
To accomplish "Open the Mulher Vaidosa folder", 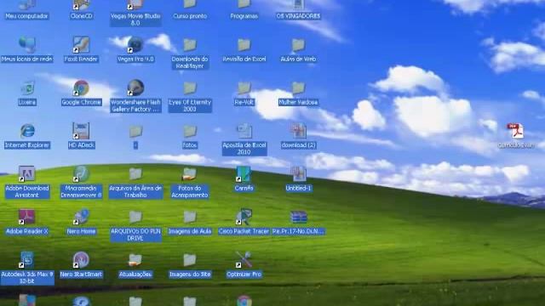I will 298,88.
